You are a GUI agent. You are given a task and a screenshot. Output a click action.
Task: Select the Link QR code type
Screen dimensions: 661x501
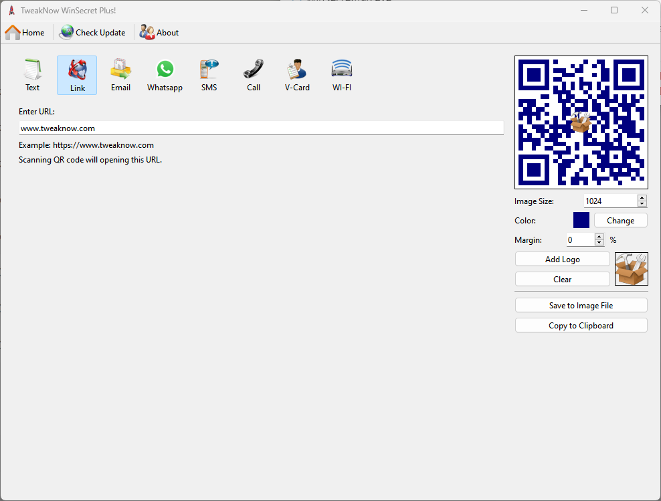[x=77, y=76]
